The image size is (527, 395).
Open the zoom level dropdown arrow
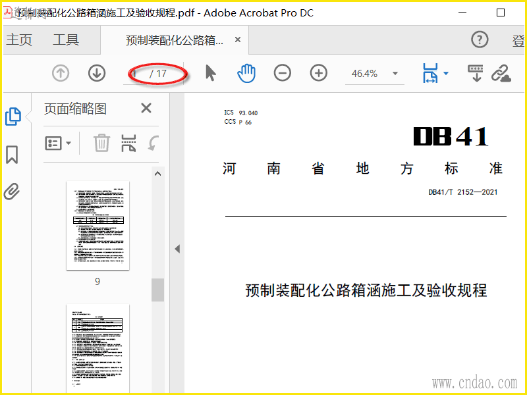pos(395,74)
